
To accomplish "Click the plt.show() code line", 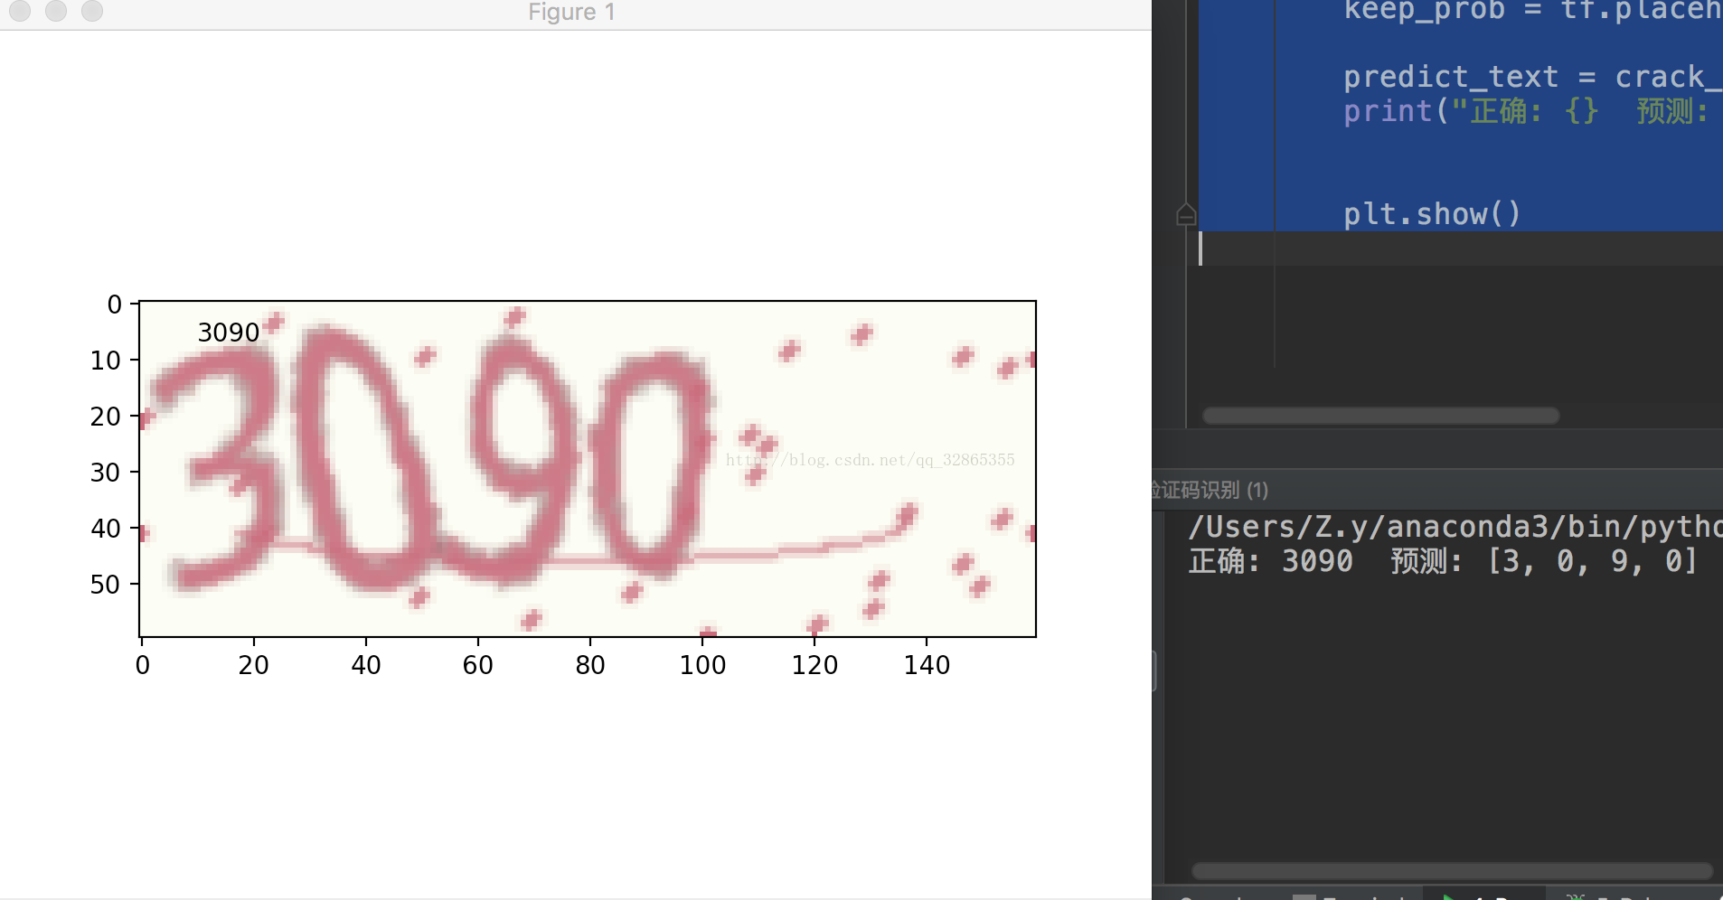I will pyautogui.click(x=1432, y=214).
